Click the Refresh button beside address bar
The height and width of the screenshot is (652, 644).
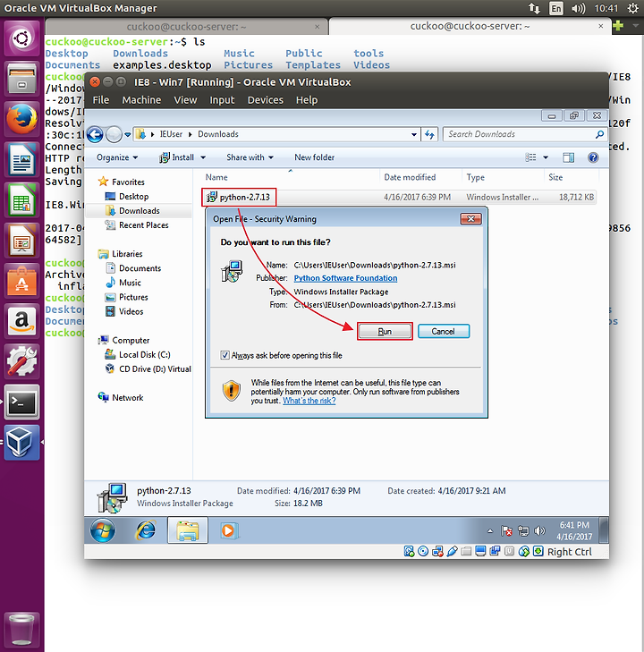[429, 134]
